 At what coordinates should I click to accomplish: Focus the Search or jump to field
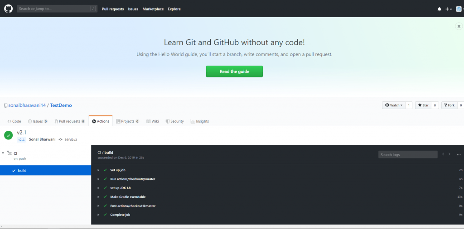tap(57, 9)
